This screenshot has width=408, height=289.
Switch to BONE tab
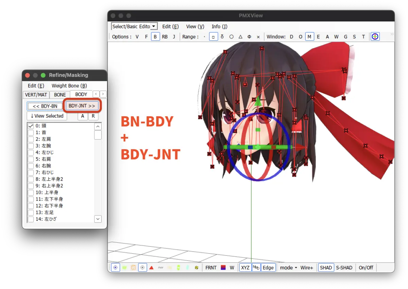click(x=60, y=95)
